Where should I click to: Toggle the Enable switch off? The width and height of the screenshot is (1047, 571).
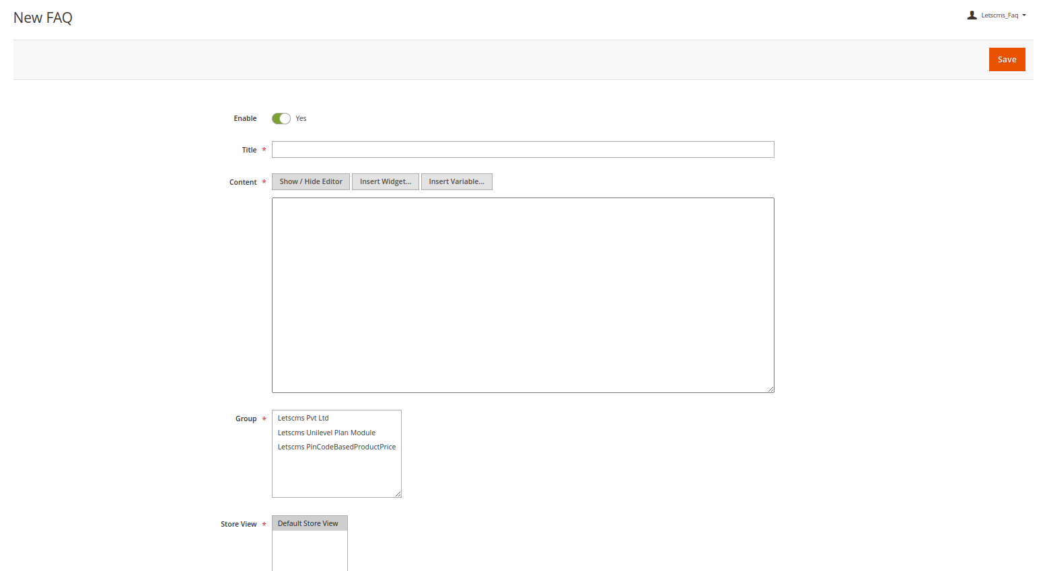281,118
